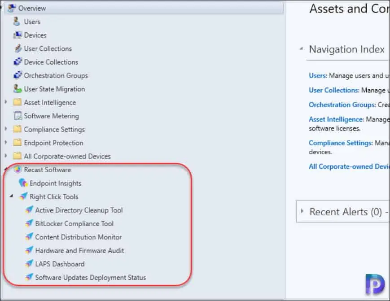The height and width of the screenshot is (301, 390).
Task: Click the Right Click Tools icon
Action: point(23,196)
